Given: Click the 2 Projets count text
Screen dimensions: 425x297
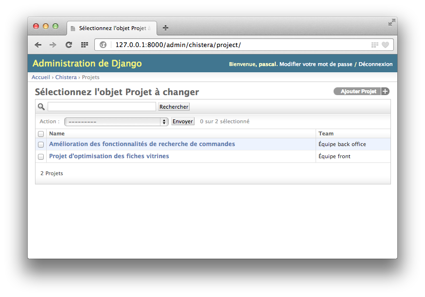Looking at the screenshot, I should pos(52,173).
